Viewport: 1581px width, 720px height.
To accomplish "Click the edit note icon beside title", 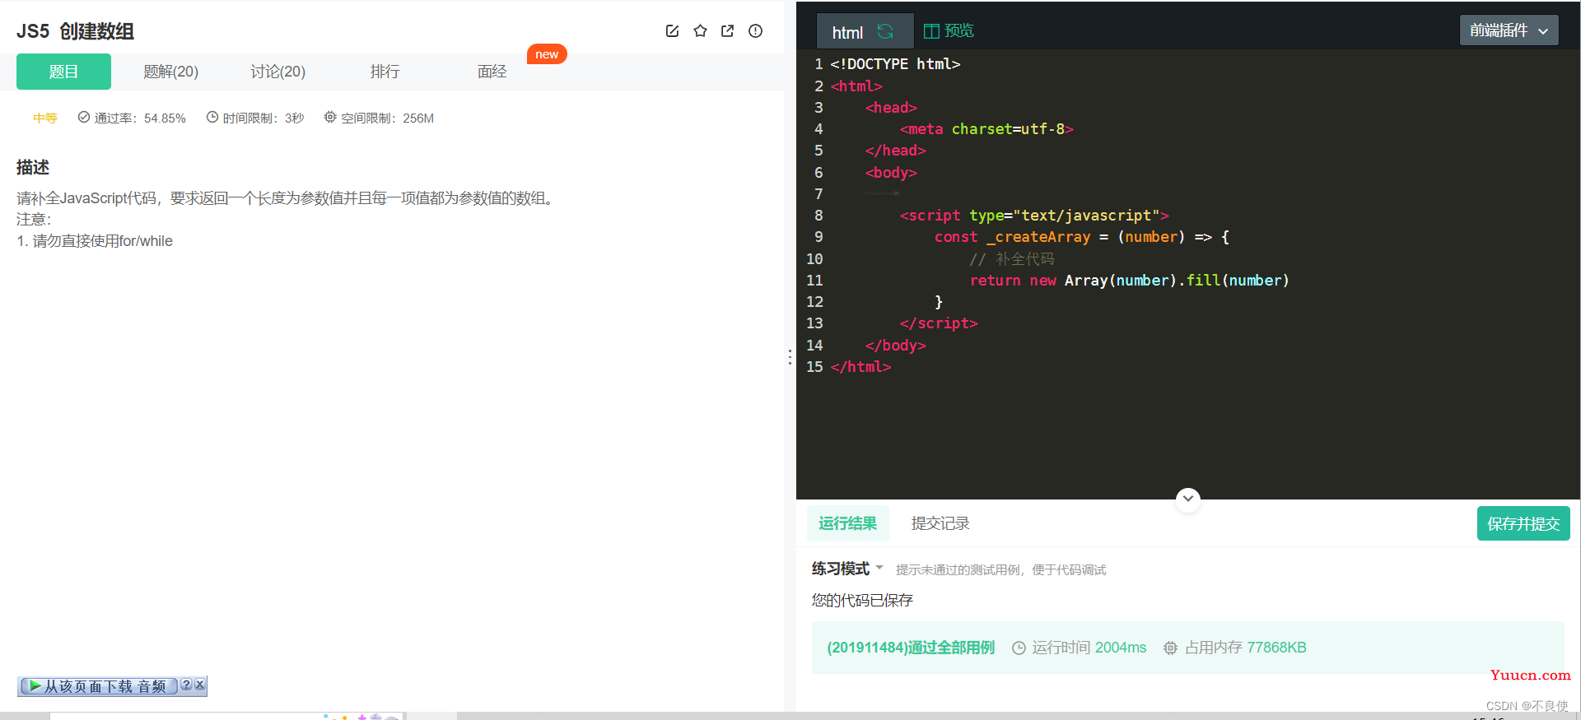I will pyautogui.click(x=672, y=31).
